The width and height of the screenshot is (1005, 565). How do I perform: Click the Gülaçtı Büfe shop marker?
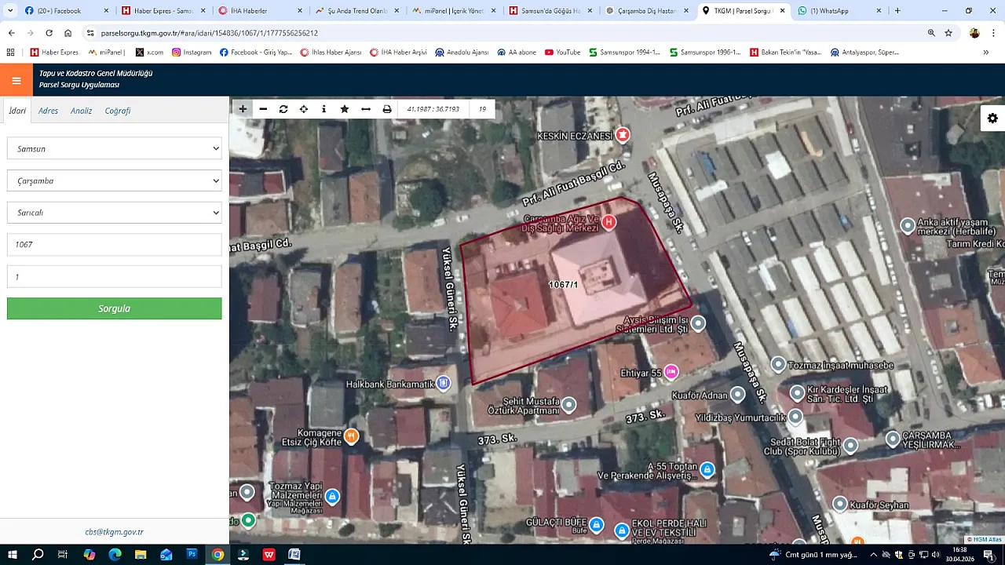click(x=597, y=524)
